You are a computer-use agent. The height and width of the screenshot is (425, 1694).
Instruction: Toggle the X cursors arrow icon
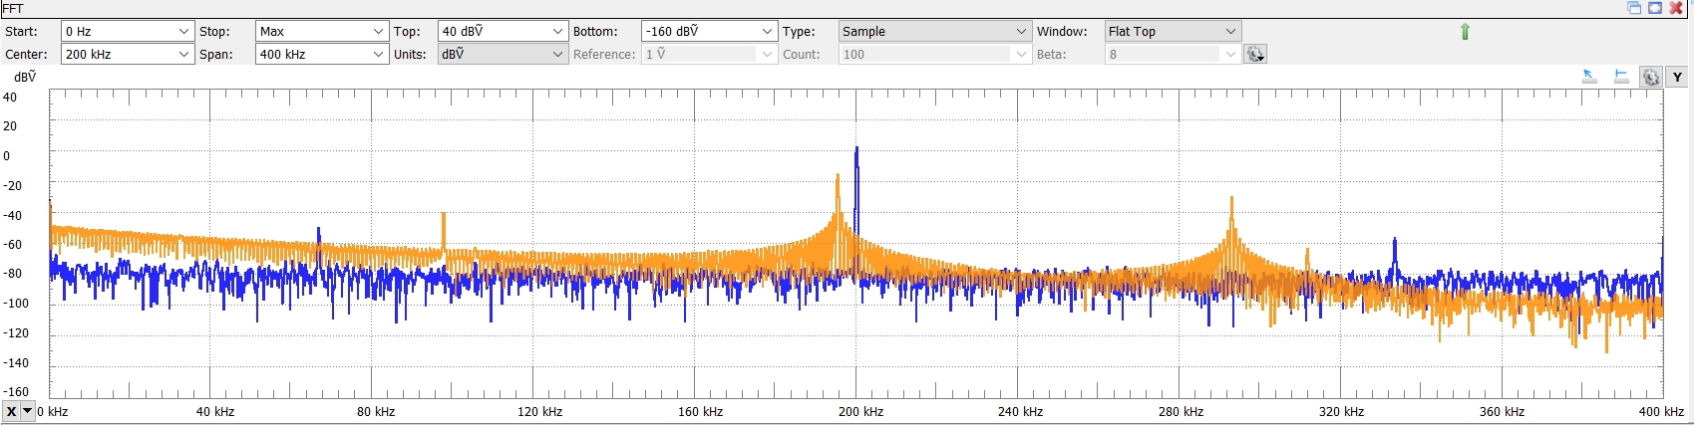[1589, 77]
